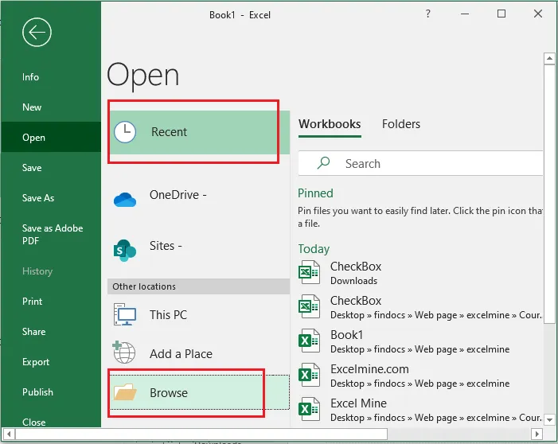Click the Recent clock icon
Image resolution: width=558 pixels, height=444 pixels.
(x=124, y=132)
